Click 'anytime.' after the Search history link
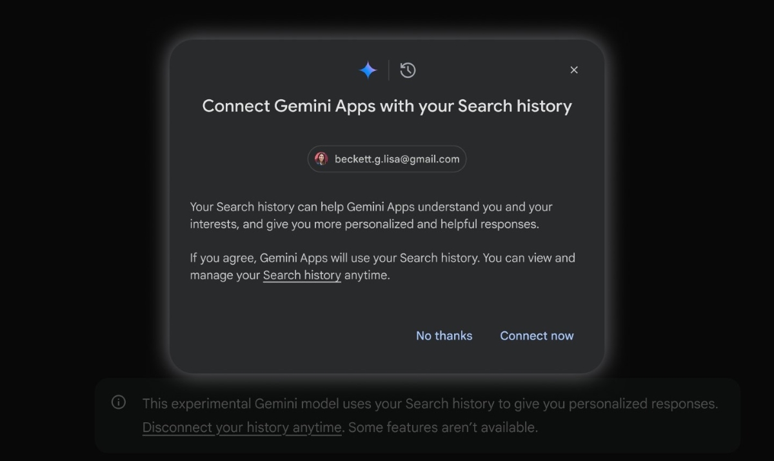 [367, 275]
